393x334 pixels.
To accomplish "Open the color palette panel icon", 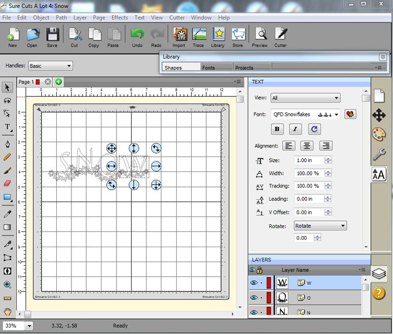I will (379, 134).
